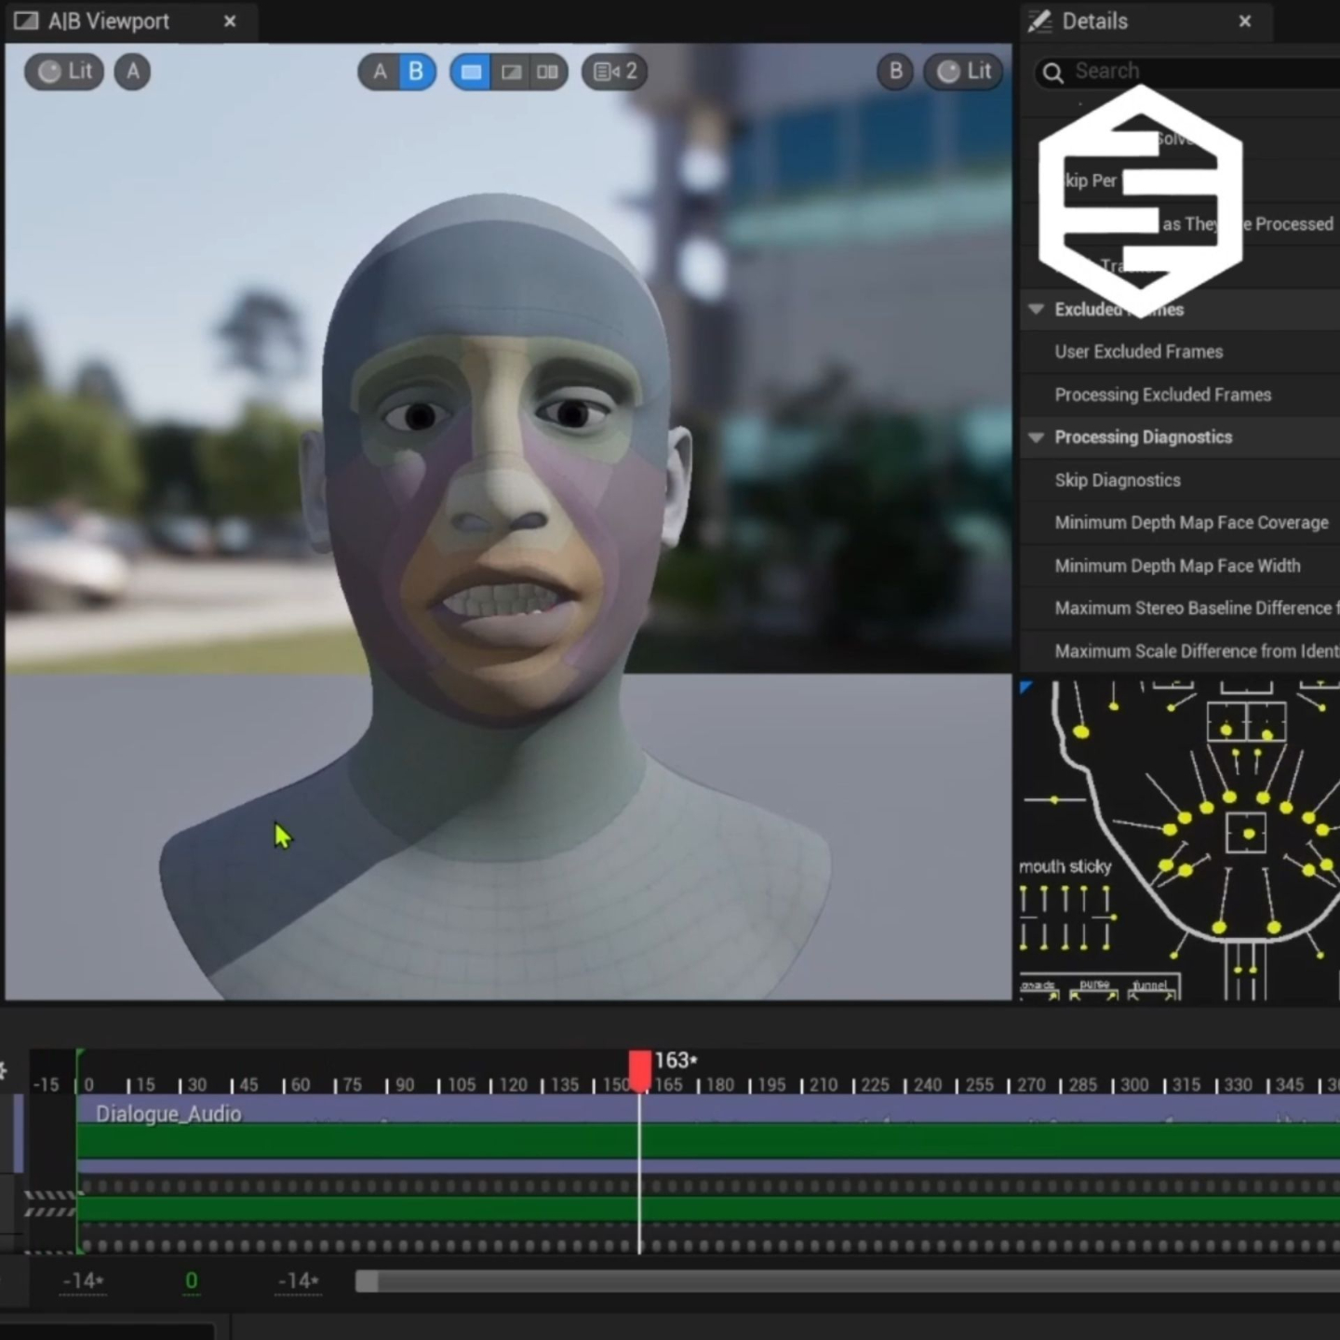The height and width of the screenshot is (1340, 1340).
Task: Click the left Lit view mode button
Action: [64, 72]
